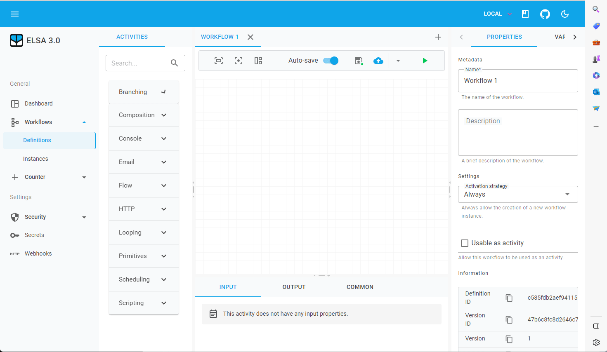Click the activity Search field
607x352 pixels.
click(140, 63)
